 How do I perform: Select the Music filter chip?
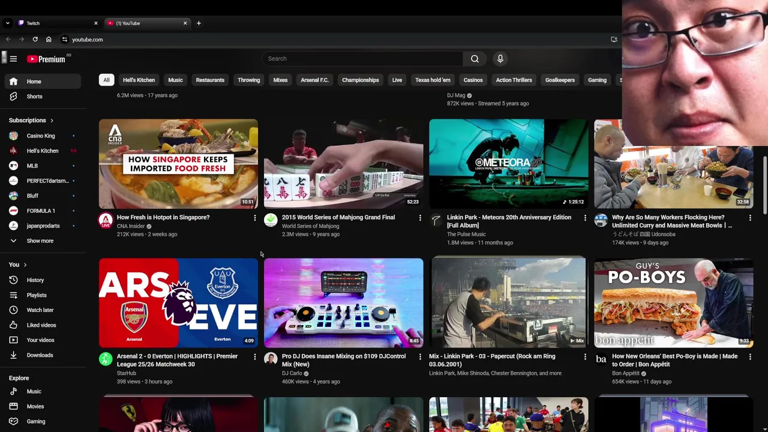[x=175, y=80]
